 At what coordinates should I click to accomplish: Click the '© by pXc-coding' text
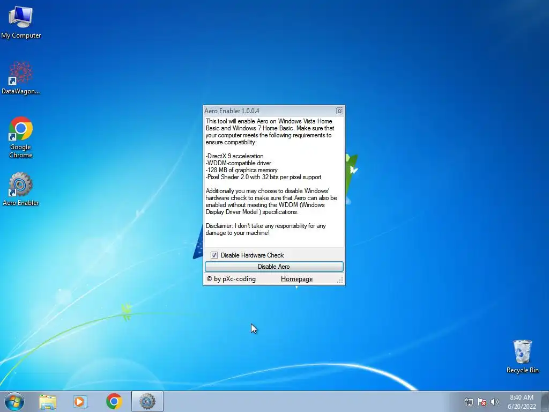(231, 279)
